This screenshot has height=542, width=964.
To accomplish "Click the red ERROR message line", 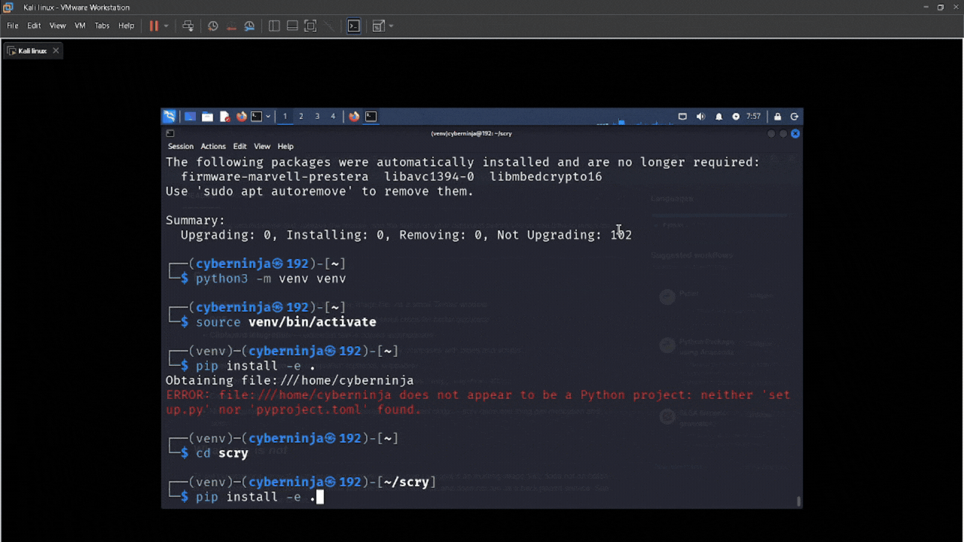I will pyautogui.click(x=478, y=402).
